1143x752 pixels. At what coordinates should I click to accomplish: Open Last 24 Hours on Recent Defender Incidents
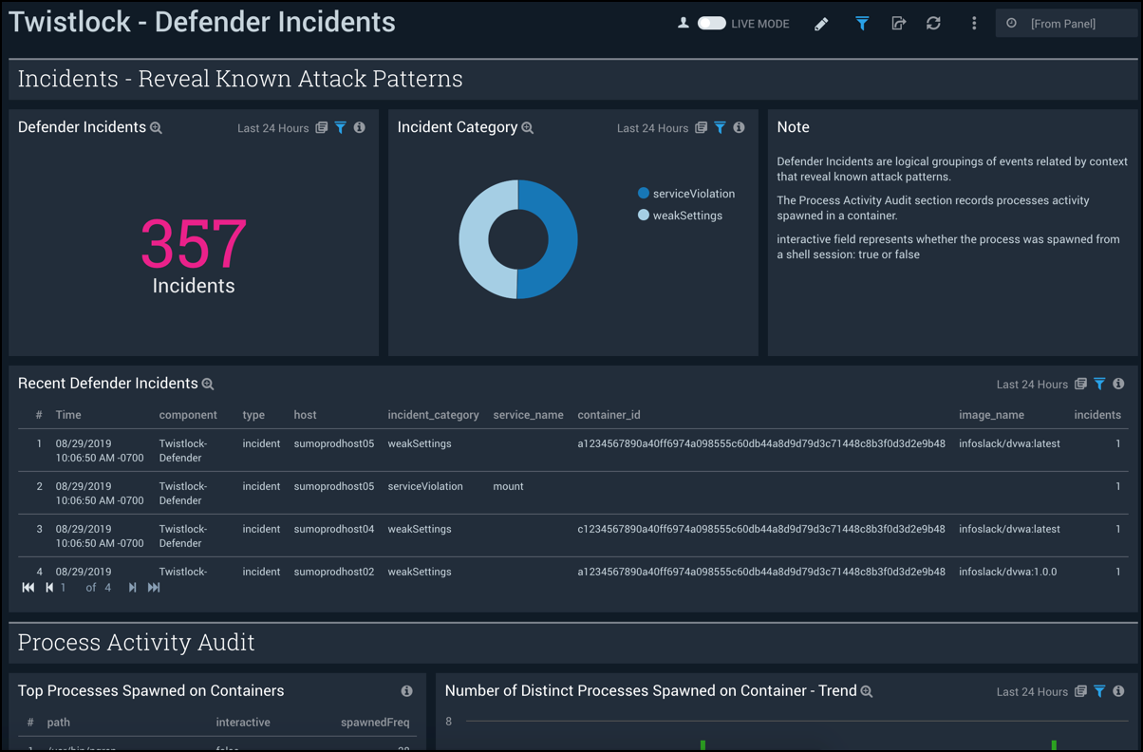(1032, 384)
